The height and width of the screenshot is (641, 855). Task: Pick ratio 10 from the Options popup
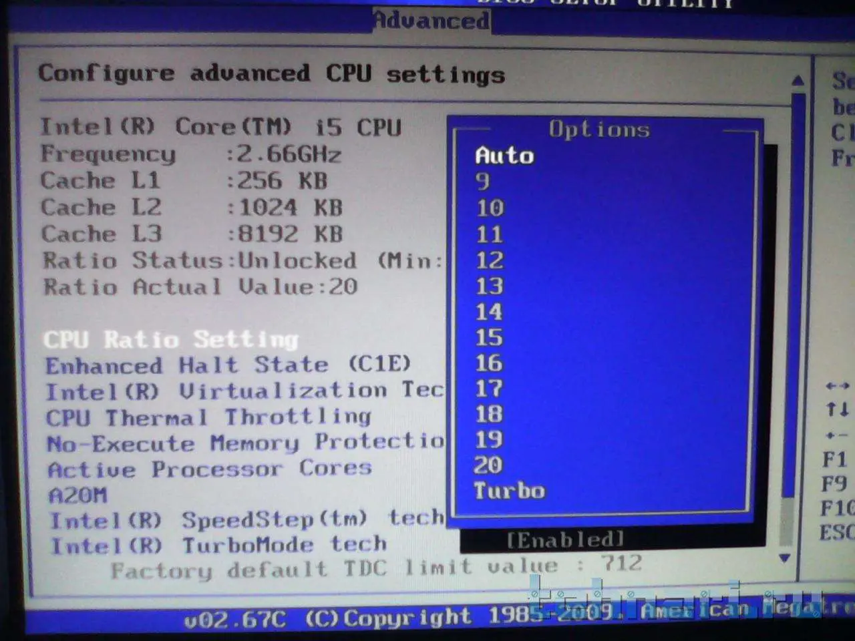pyautogui.click(x=490, y=208)
